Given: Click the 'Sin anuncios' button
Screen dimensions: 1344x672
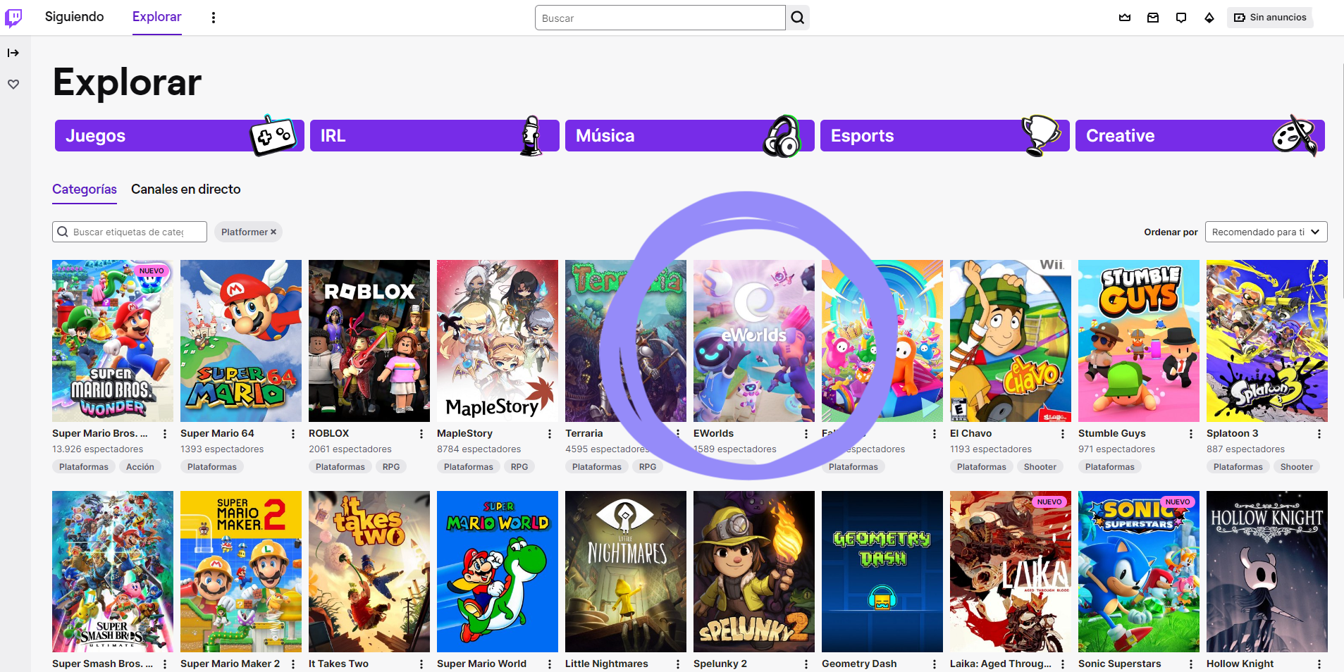Looking at the screenshot, I should click(x=1269, y=17).
